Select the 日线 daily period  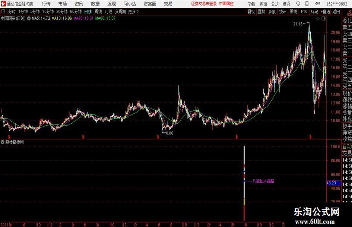(x=88, y=12)
